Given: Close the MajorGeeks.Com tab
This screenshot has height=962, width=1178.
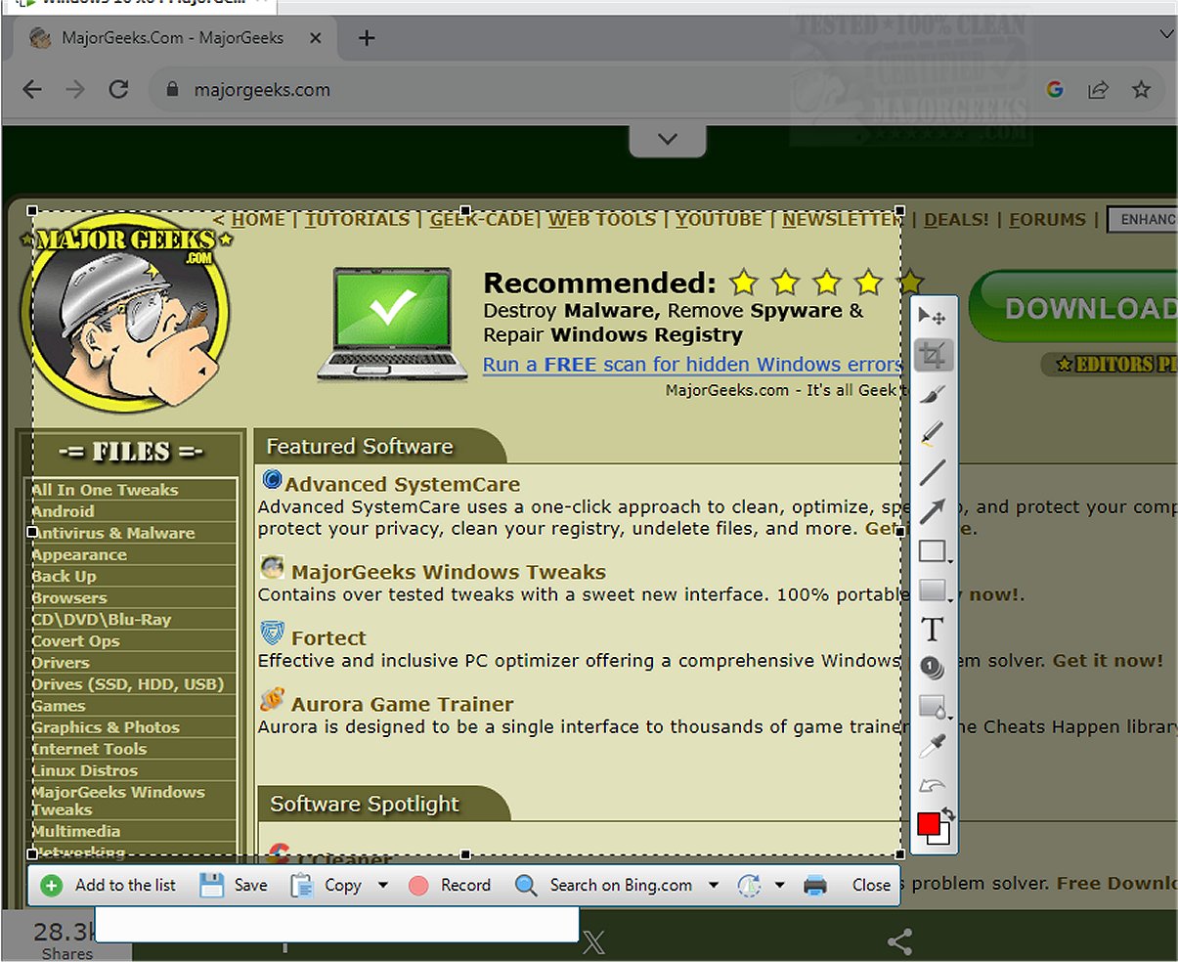Looking at the screenshot, I should tap(316, 38).
